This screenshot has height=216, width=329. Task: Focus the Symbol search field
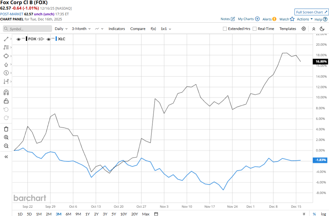pos(27,29)
